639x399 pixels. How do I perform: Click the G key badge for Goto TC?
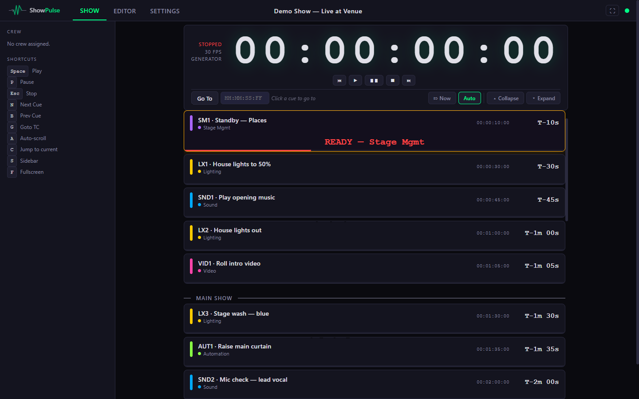tap(12, 127)
